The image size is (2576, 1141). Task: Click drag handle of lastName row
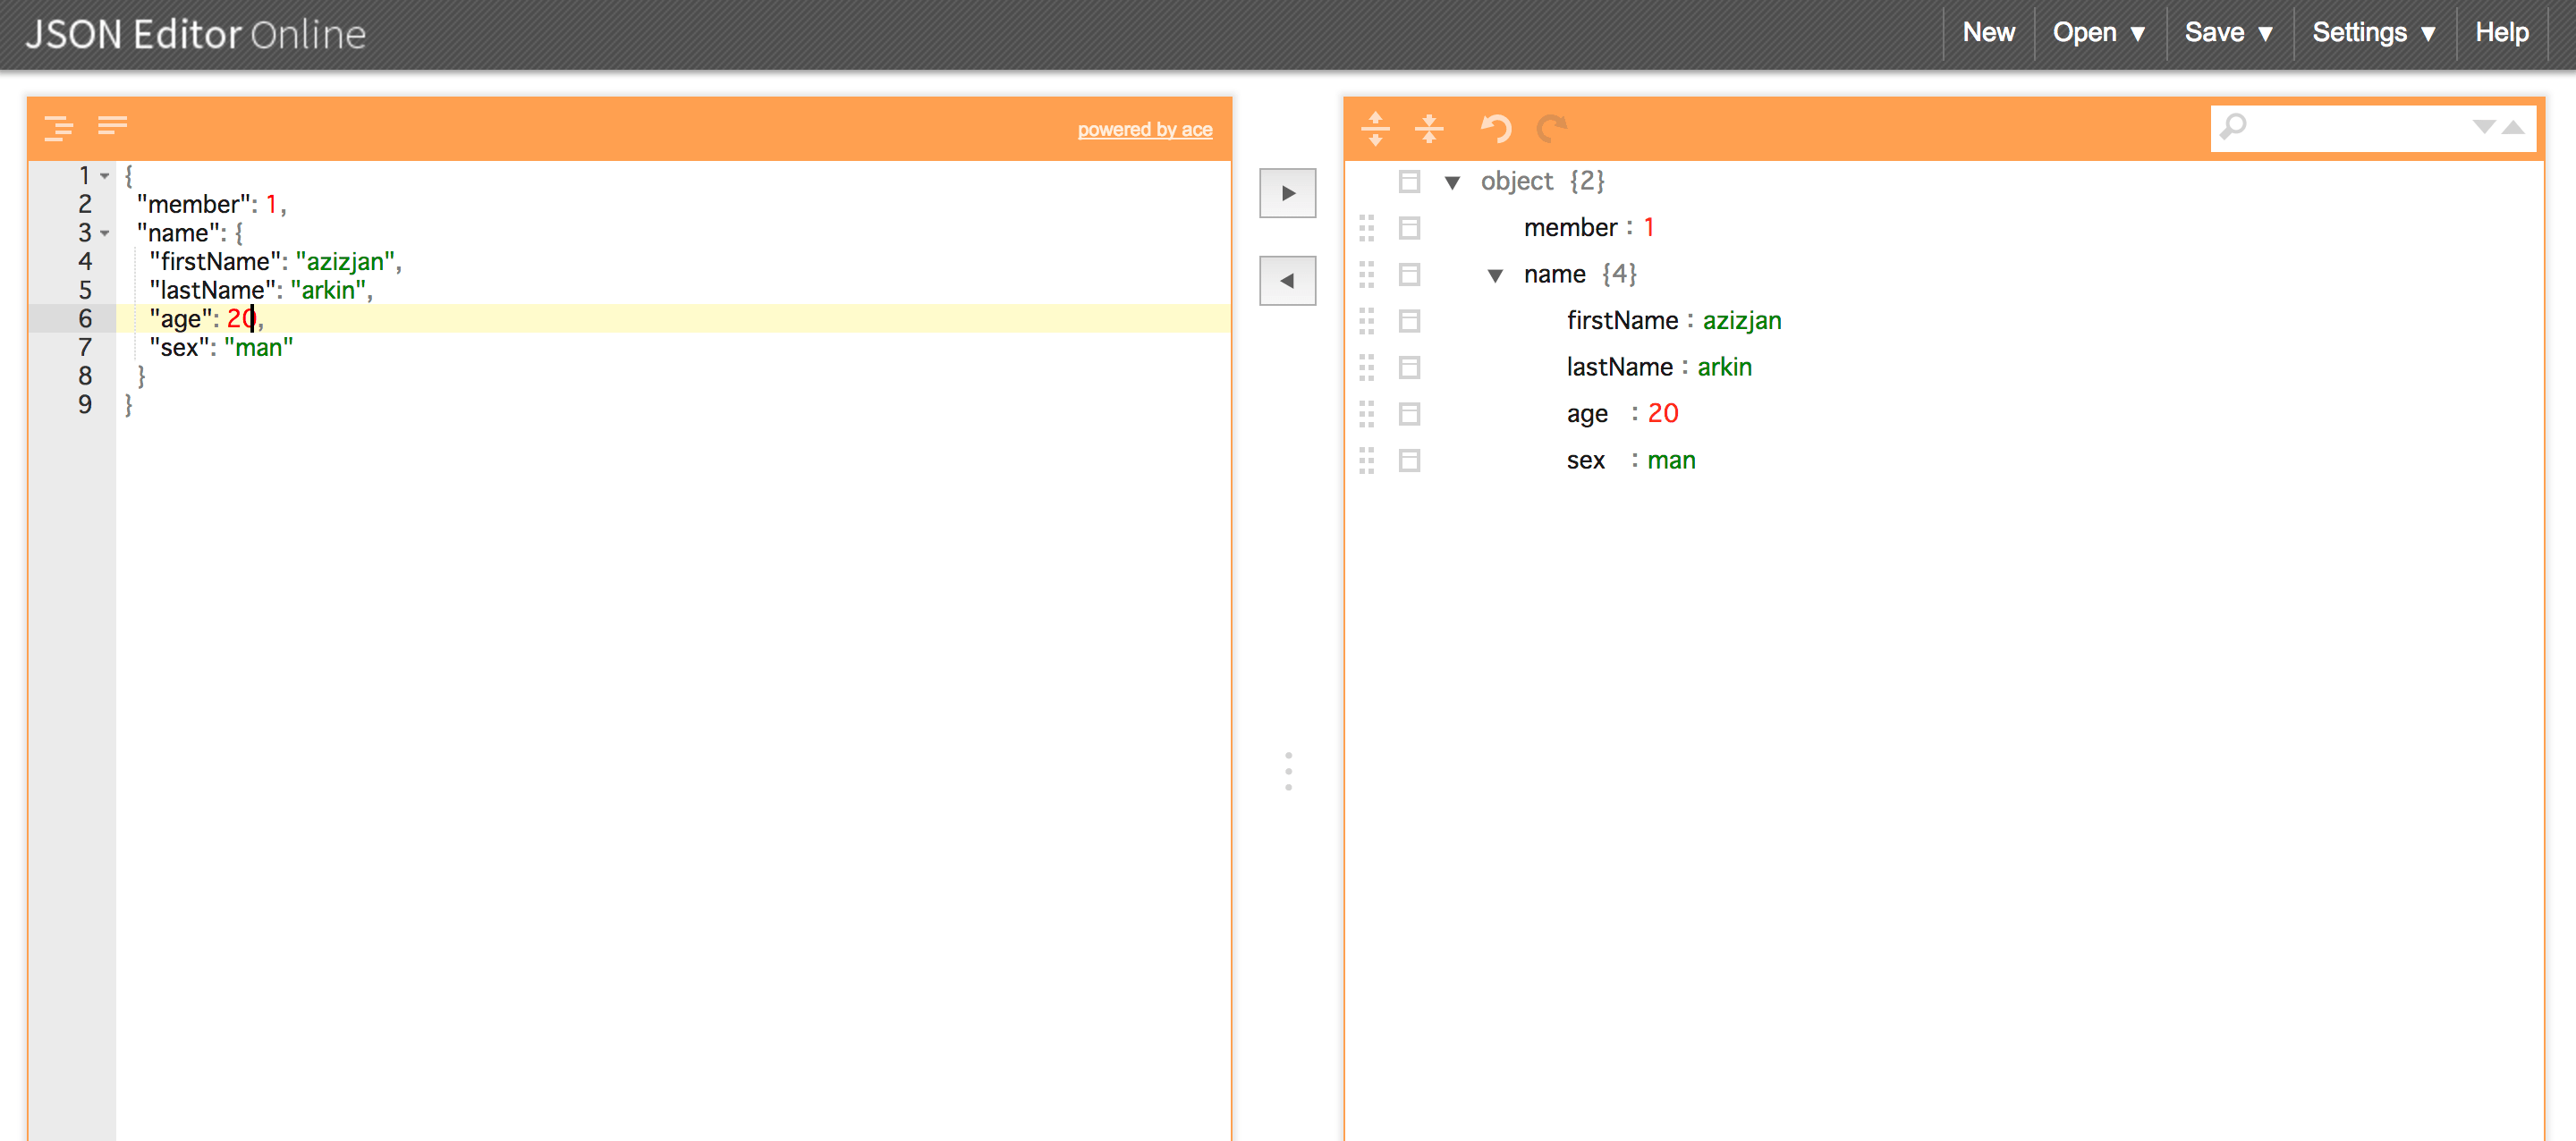1367,368
